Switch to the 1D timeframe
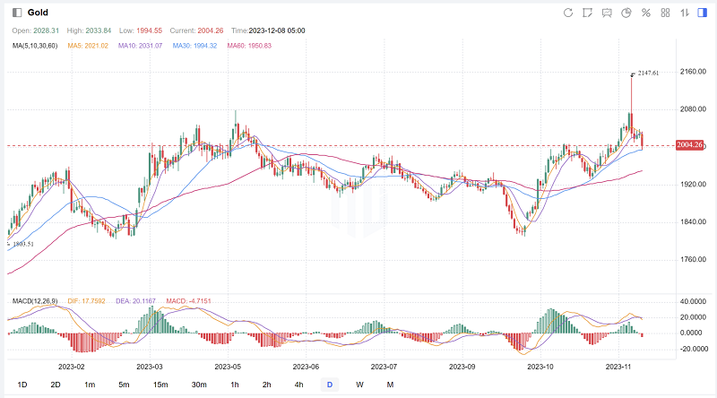Viewport: 717px width, 398px height. (x=22, y=385)
